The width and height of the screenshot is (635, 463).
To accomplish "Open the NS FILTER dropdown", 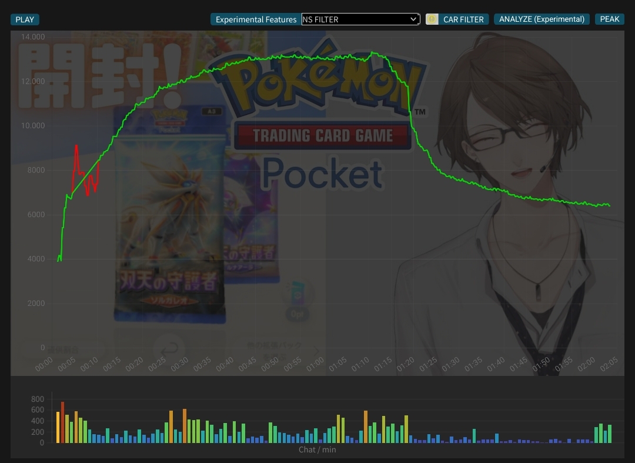I will (x=360, y=19).
